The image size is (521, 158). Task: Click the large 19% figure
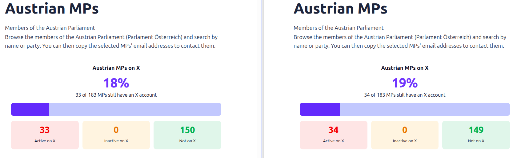coord(405,83)
